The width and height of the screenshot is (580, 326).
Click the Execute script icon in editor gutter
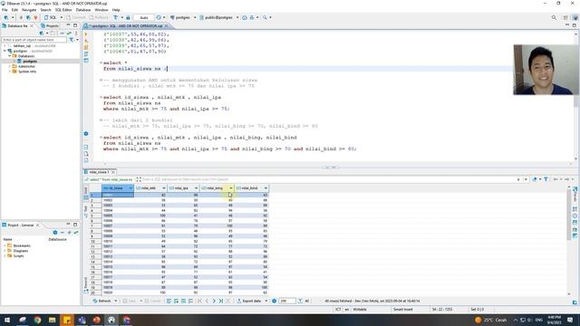click(86, 47)
